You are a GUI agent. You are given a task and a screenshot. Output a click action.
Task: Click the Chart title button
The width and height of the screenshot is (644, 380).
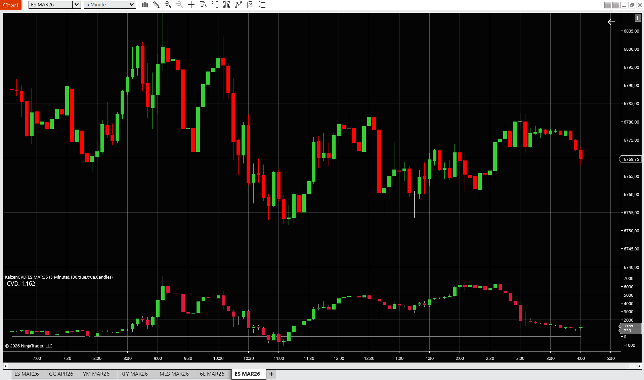click(11, 5)
